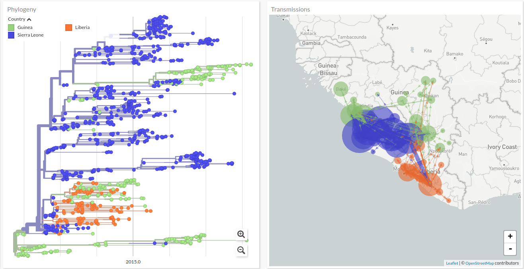
Task: Zoom in on the phylogeny tree
Action: (241, 234)
